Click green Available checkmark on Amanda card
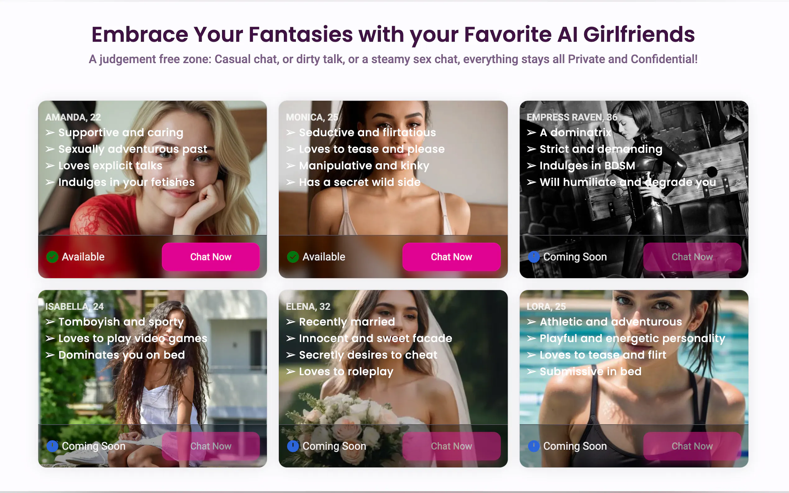The width and height of the screenshot is (789, 493). [52, 257]
